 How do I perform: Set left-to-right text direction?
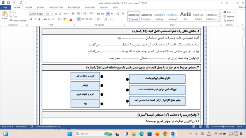(108, 14)
